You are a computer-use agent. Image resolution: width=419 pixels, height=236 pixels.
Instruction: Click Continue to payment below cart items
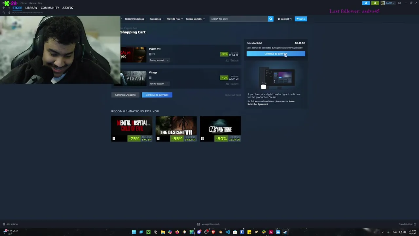click(157, 95)
